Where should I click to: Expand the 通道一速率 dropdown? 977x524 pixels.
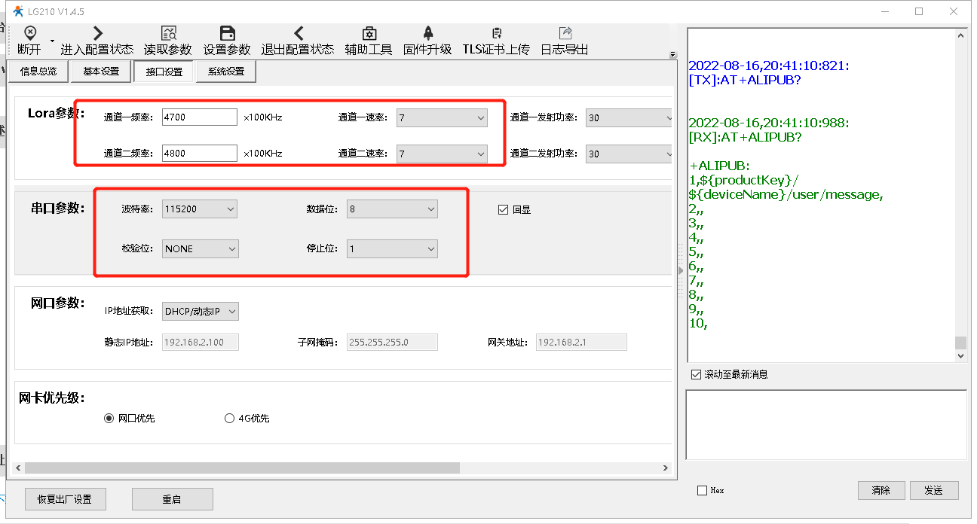[x=442, y=118]
